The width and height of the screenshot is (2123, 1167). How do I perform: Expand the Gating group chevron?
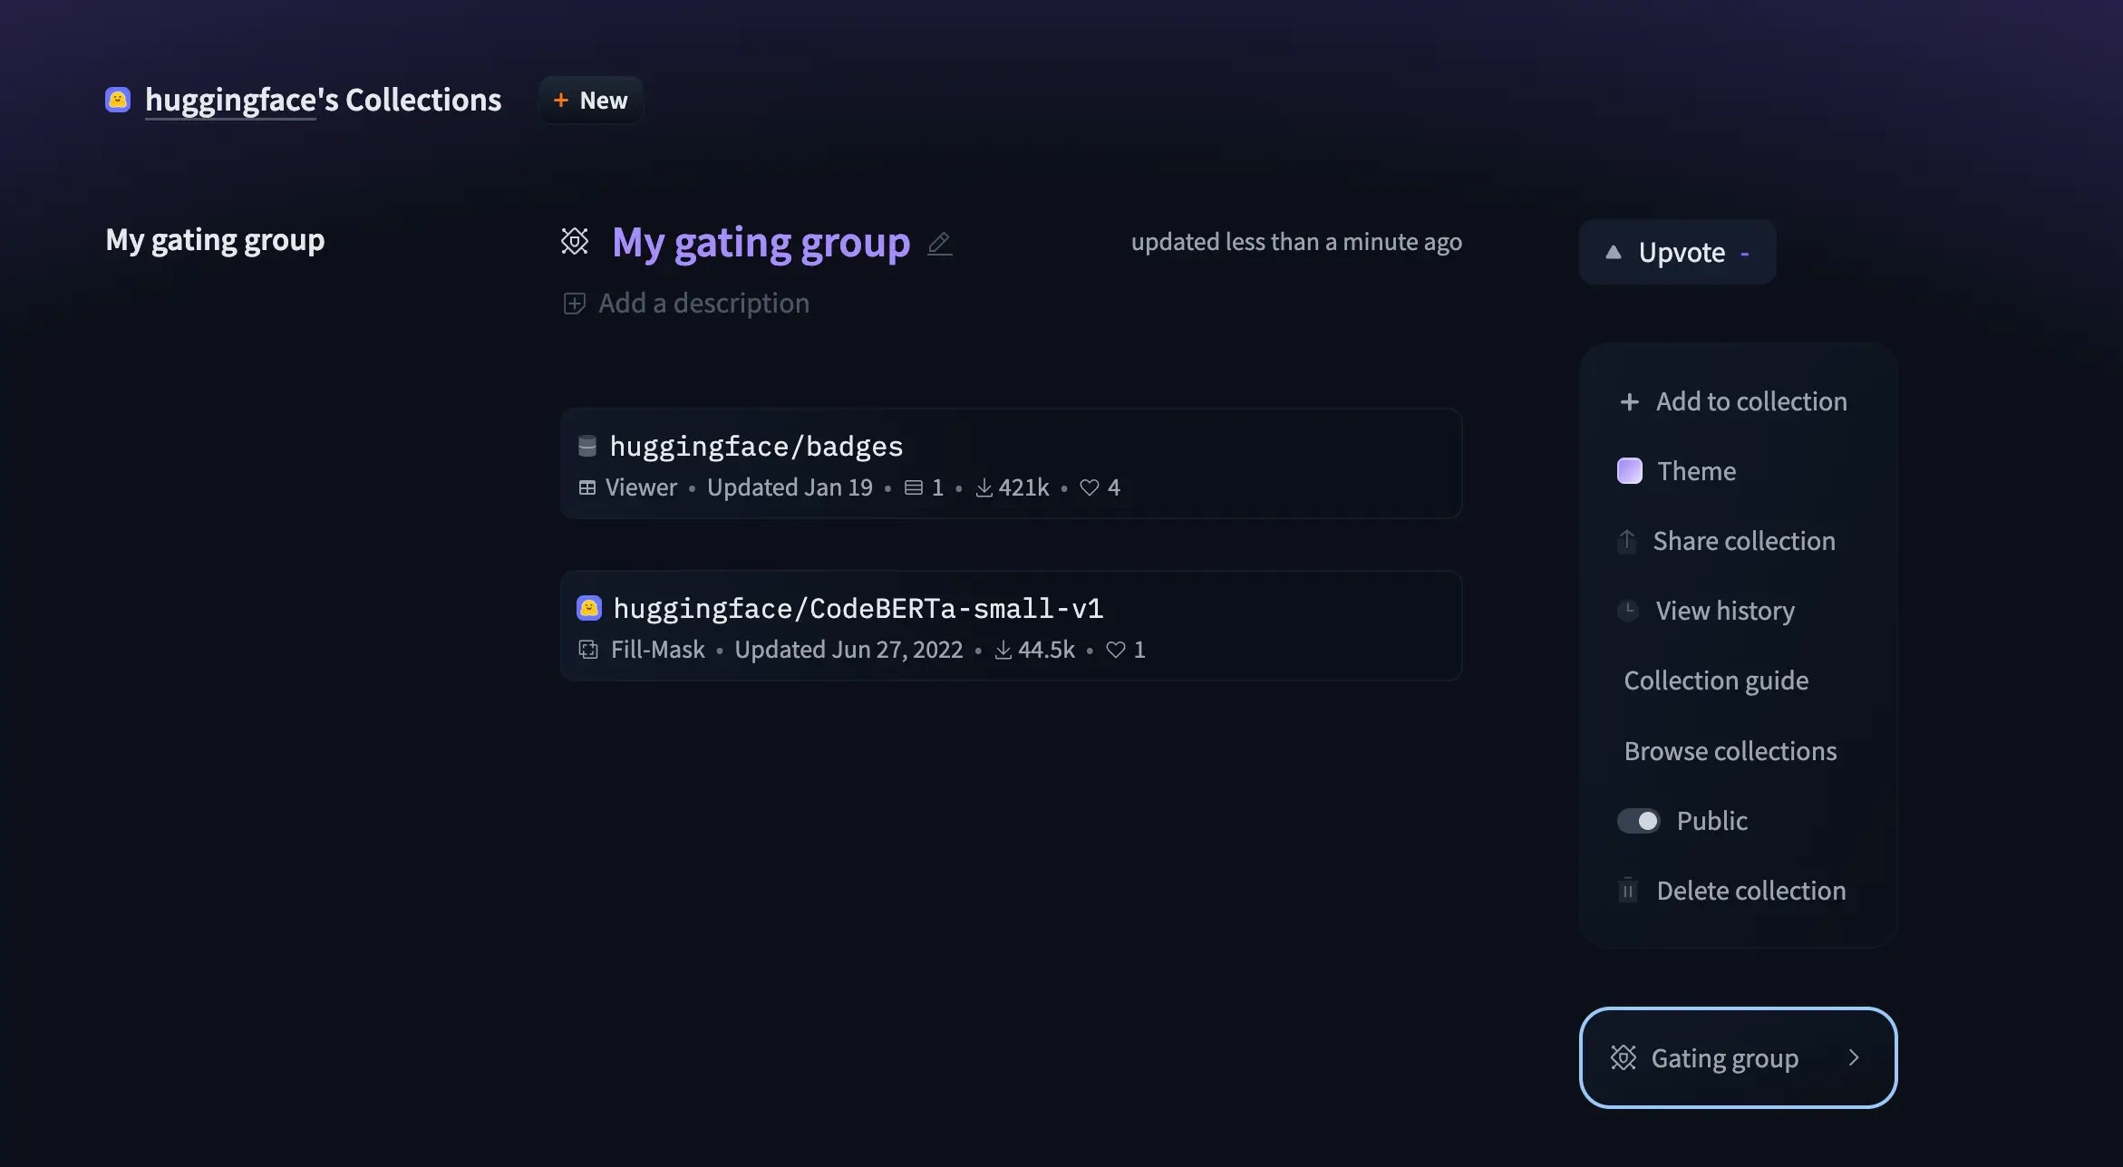(1854, 1057)
